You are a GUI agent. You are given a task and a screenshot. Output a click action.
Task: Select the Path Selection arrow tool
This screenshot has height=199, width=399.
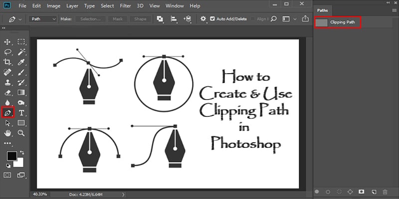tap(7, 123)
